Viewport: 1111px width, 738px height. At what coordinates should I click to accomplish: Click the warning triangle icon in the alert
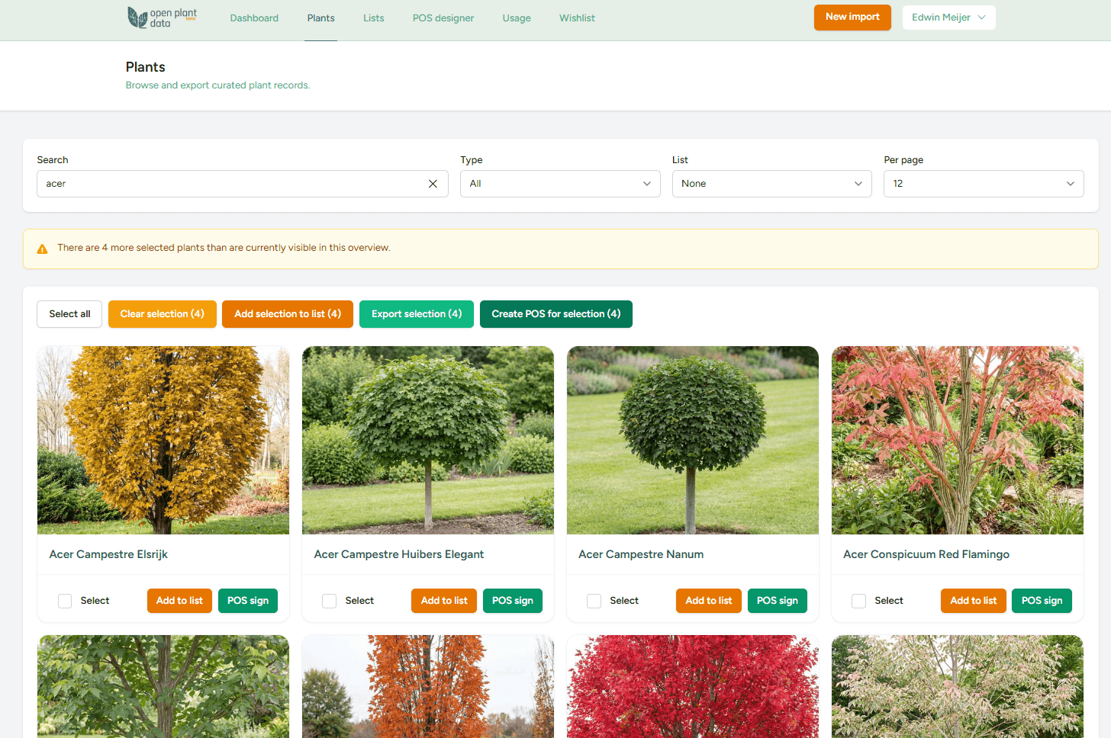pos(42,249)
